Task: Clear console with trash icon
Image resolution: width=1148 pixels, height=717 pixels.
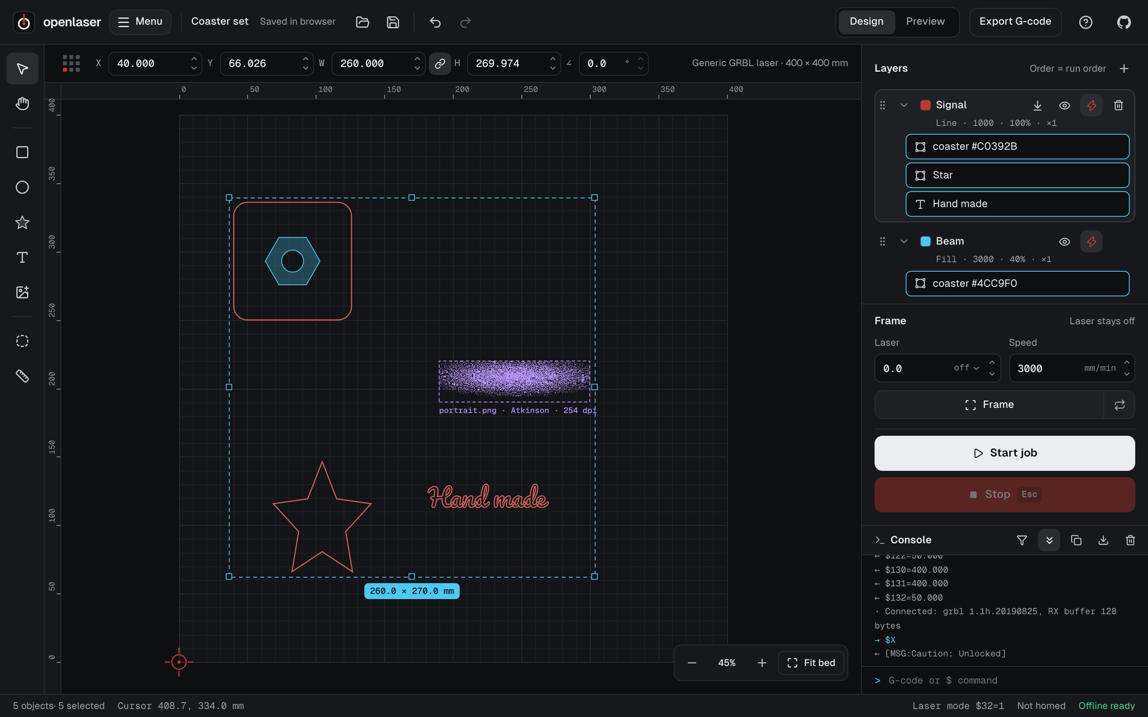Action: 1130,540
